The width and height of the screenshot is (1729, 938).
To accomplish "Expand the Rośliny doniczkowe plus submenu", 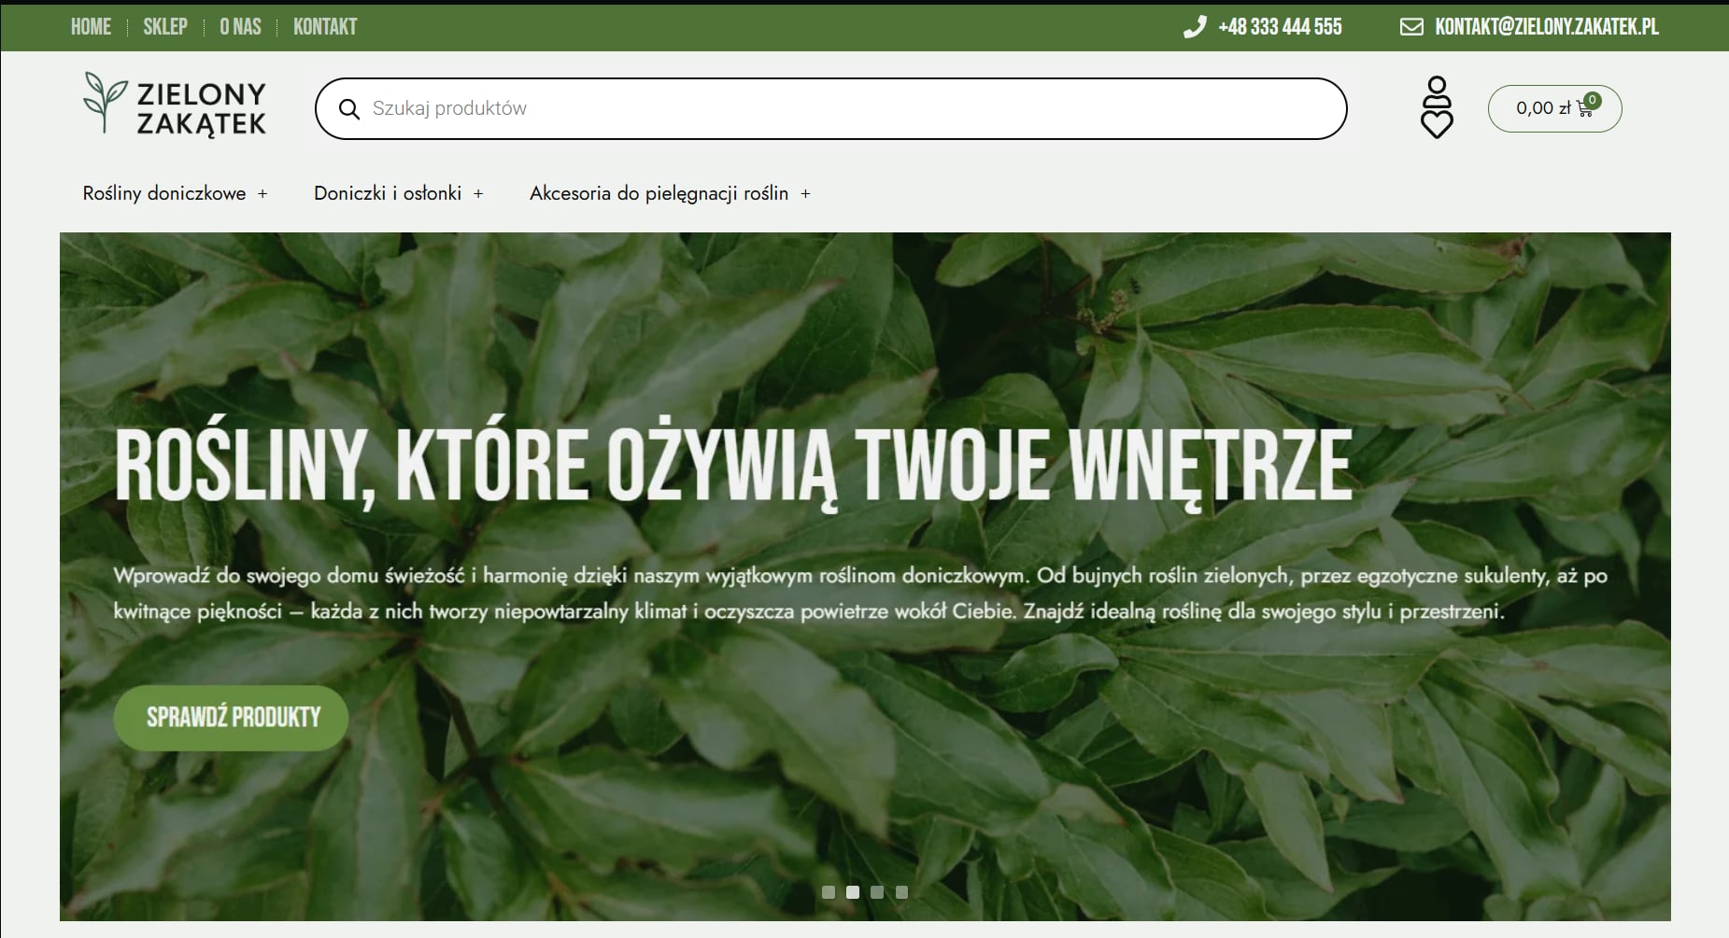I will pyautogui.click(x=262, y=194).
